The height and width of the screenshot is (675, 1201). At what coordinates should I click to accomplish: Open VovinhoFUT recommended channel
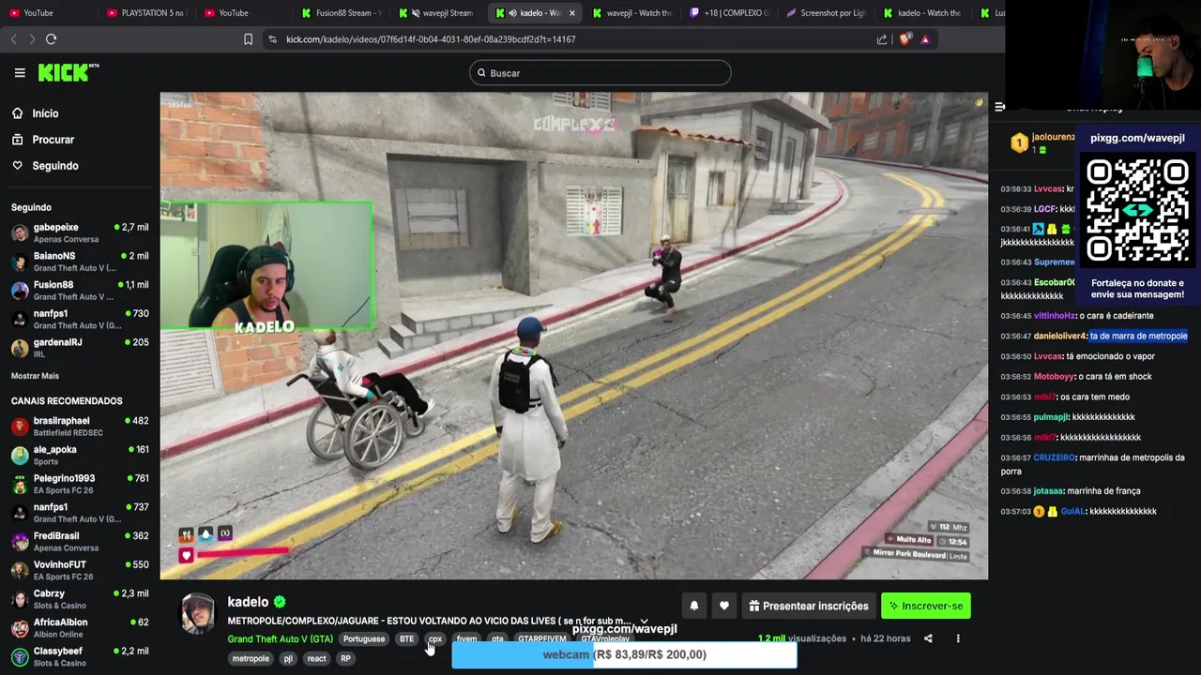[x=80, y=570]
